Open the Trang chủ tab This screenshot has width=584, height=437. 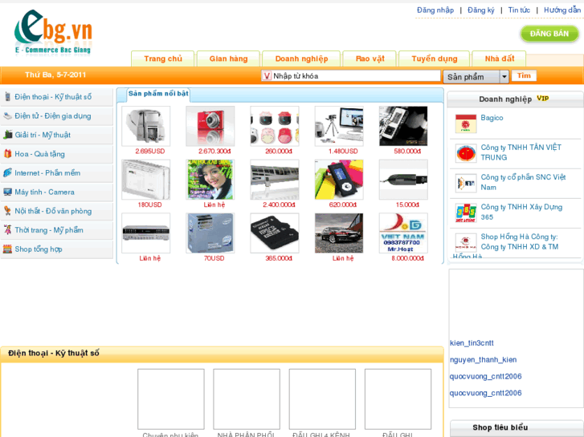click(163, 59)
